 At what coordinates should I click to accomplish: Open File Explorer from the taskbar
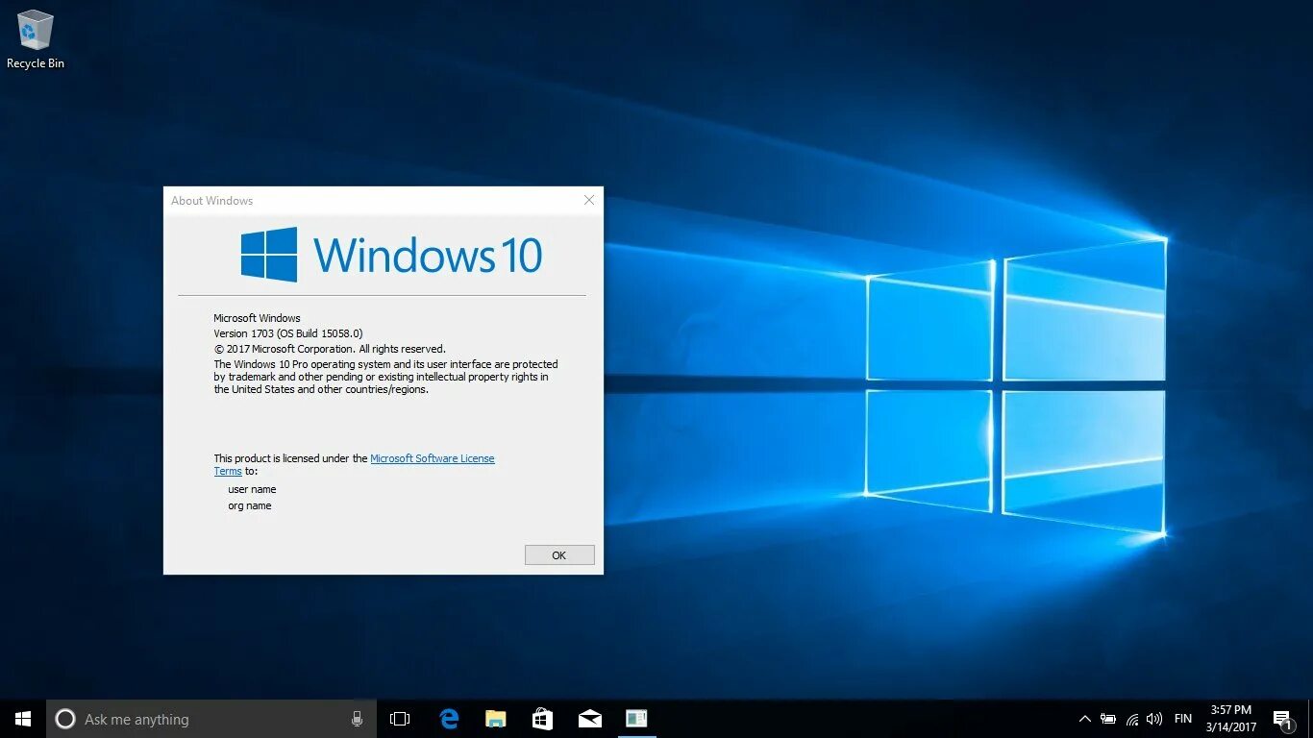click(x=496, y=719)
